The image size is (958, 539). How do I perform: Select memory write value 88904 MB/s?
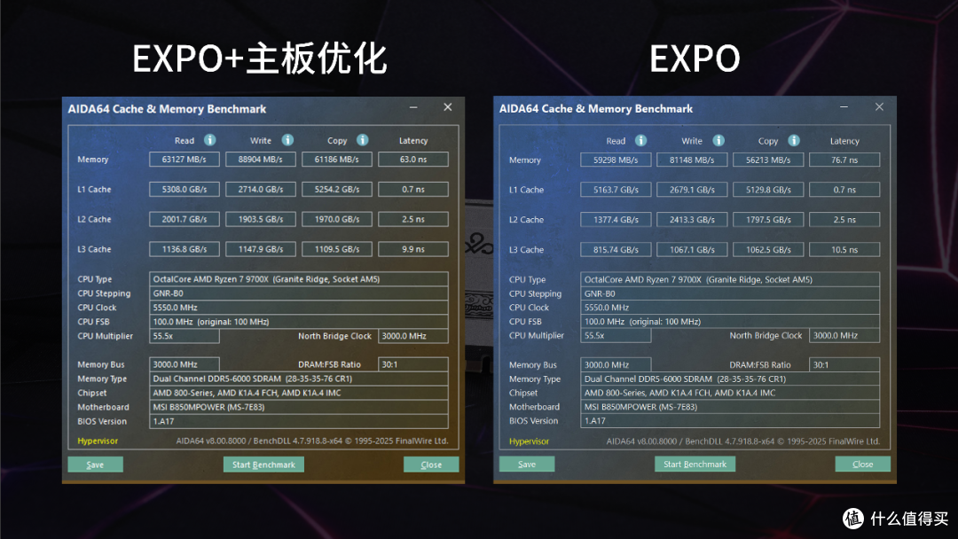point(260,160)
